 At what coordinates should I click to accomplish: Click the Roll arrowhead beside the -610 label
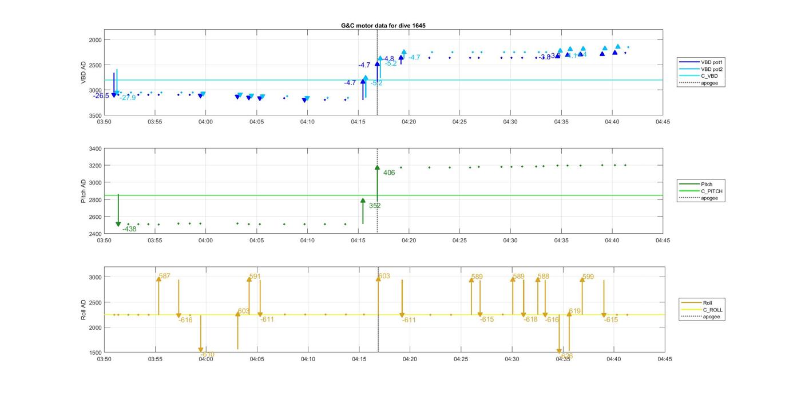click(x=201, y=350)
